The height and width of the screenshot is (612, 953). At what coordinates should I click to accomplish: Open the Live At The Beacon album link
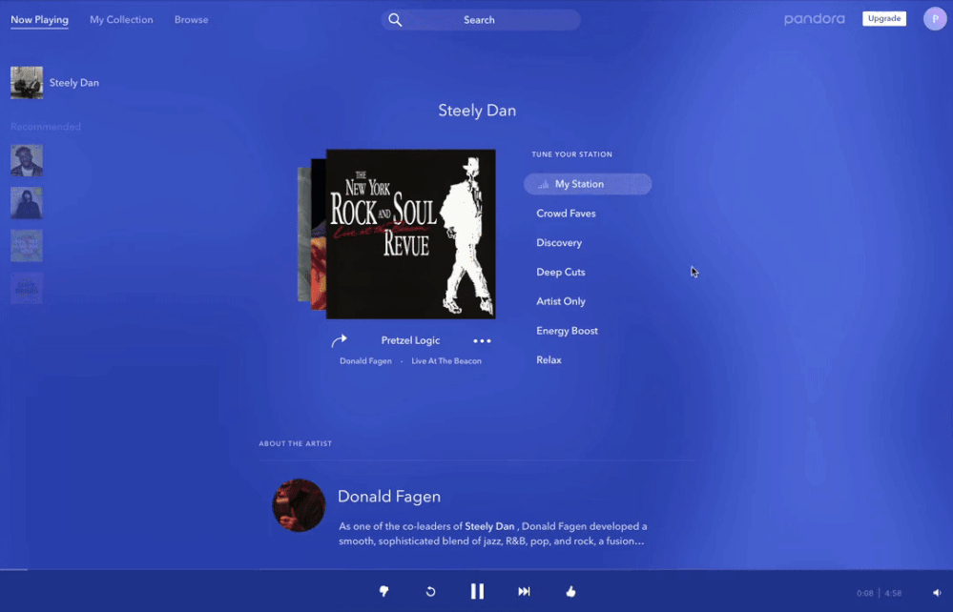tap(446, 361)
